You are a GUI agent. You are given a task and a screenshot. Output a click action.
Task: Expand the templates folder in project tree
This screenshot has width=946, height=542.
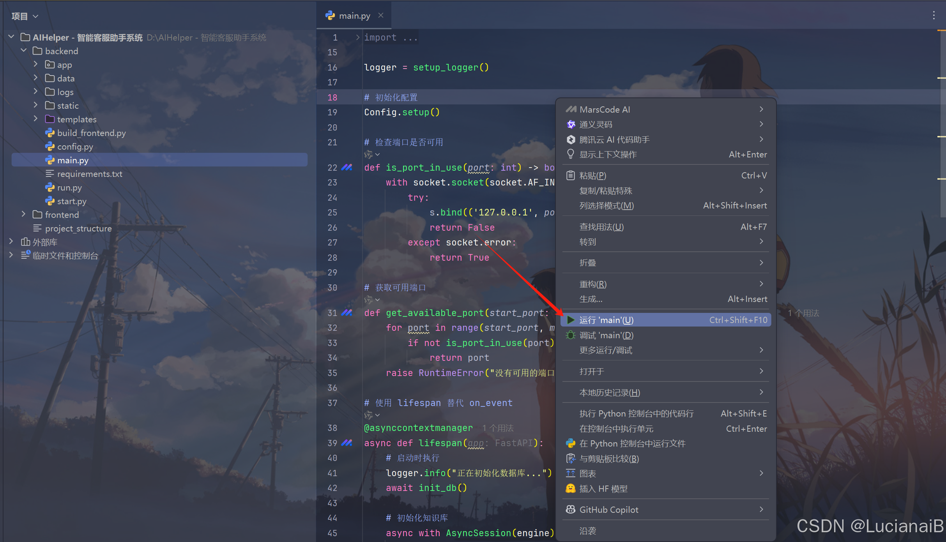(x=35, y=119)
